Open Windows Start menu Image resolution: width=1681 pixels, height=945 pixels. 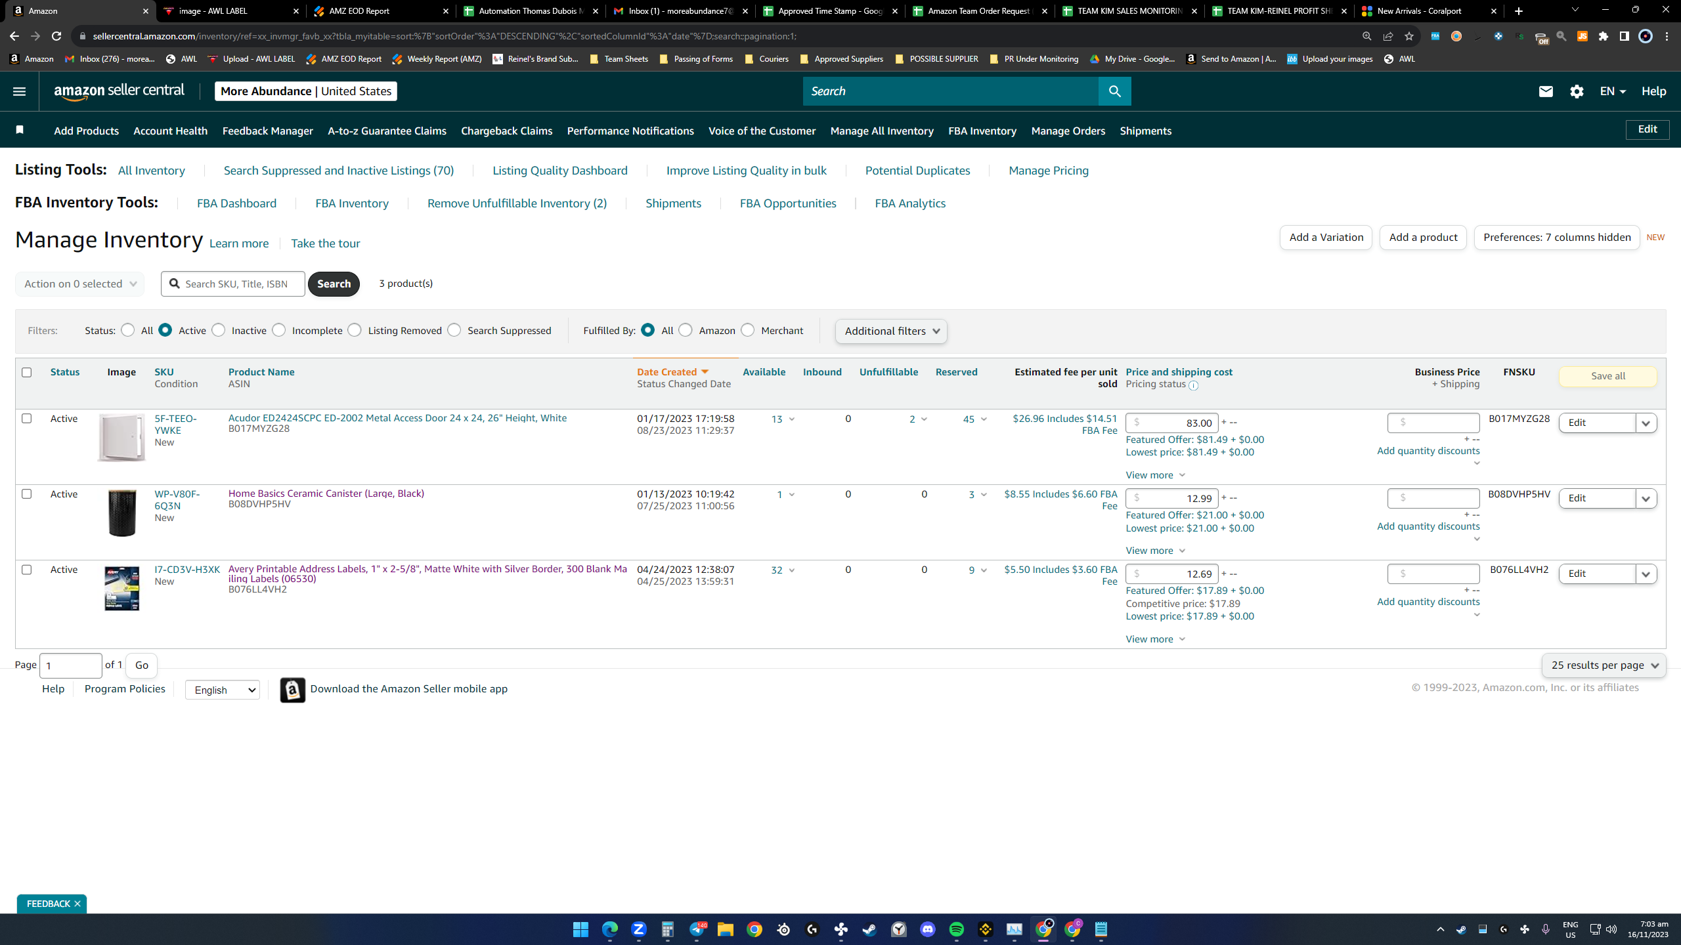(580, 929)
